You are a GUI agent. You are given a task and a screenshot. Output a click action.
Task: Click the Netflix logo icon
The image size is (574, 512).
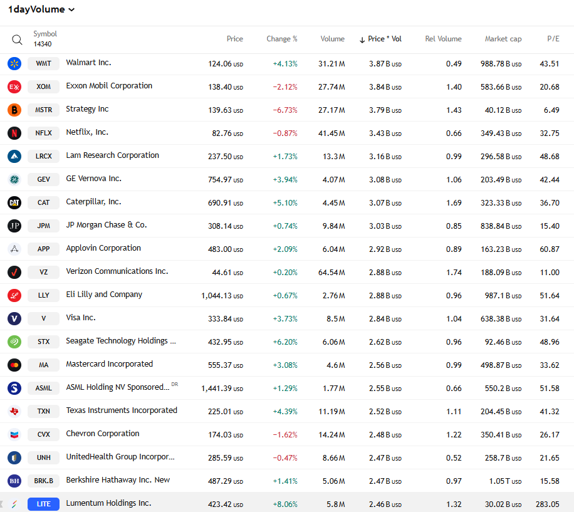point(14,133)
